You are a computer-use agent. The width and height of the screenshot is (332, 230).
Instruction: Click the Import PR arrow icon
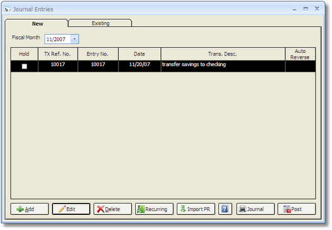(183, 209)
